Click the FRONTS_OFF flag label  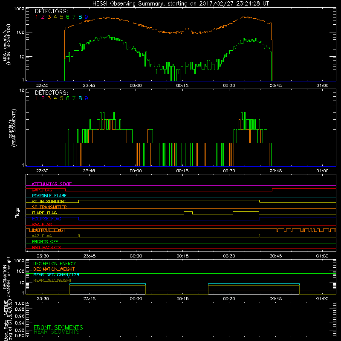click(x=45, y=242)
